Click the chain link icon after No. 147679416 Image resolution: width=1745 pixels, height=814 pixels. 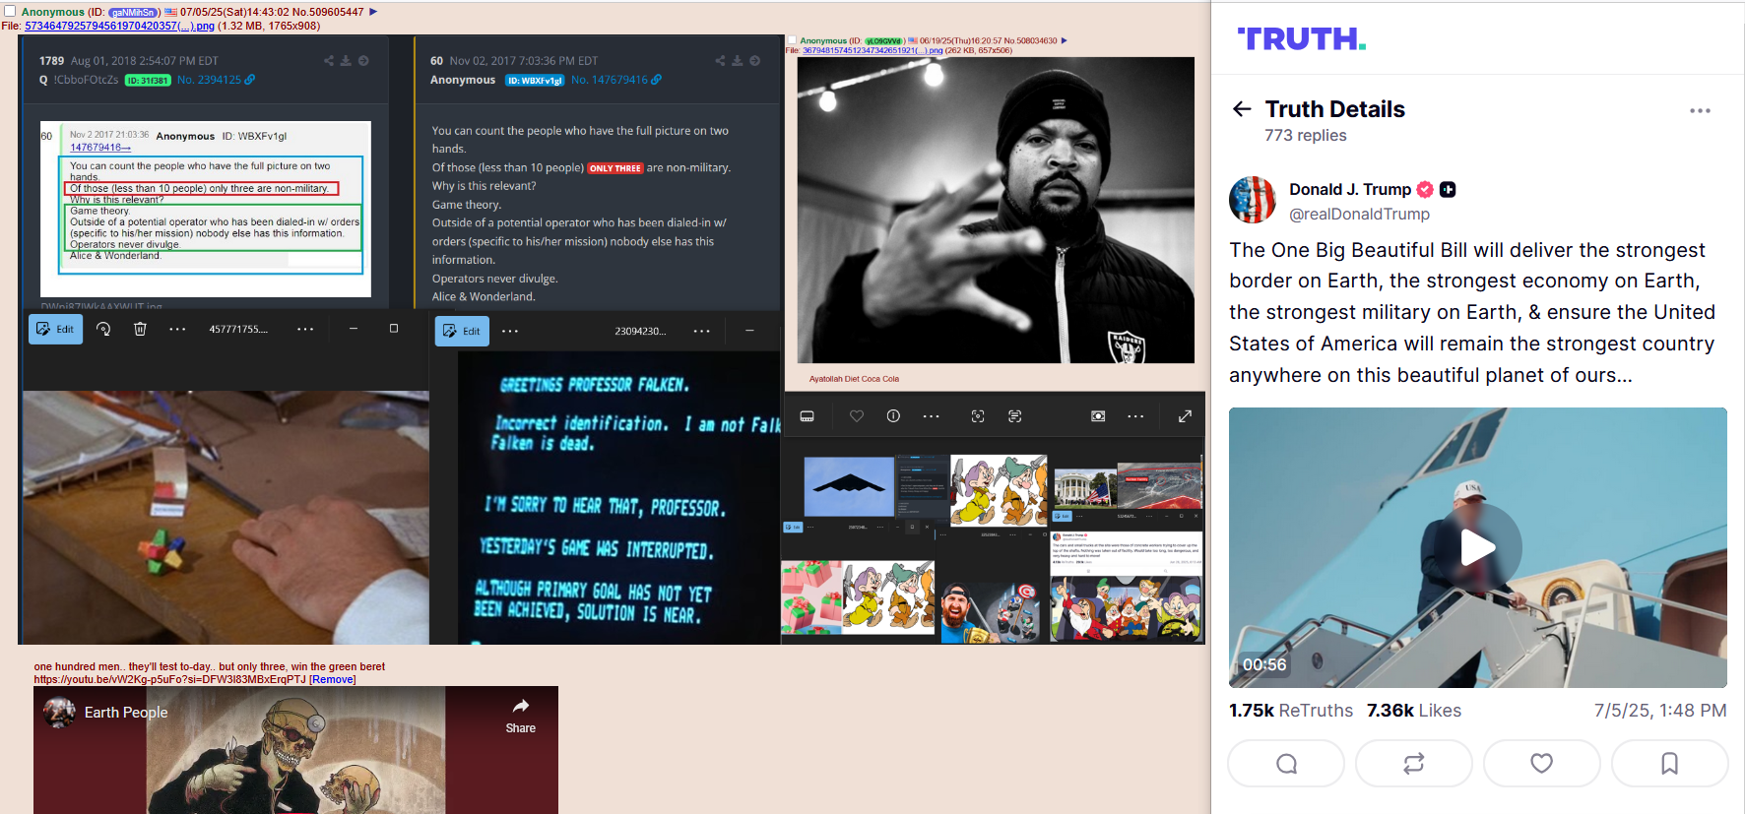tap(657, 80)
